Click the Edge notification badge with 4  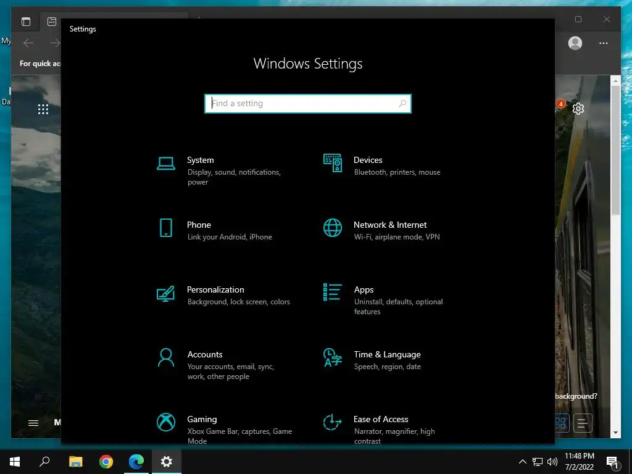(x=560, y=104)
